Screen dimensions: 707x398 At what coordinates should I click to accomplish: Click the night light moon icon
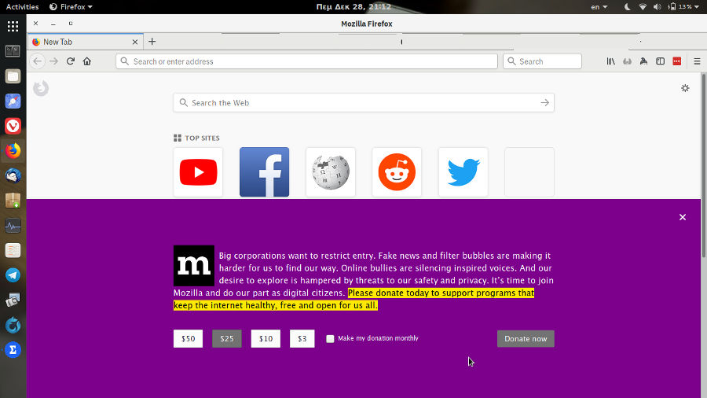point(627,7)
